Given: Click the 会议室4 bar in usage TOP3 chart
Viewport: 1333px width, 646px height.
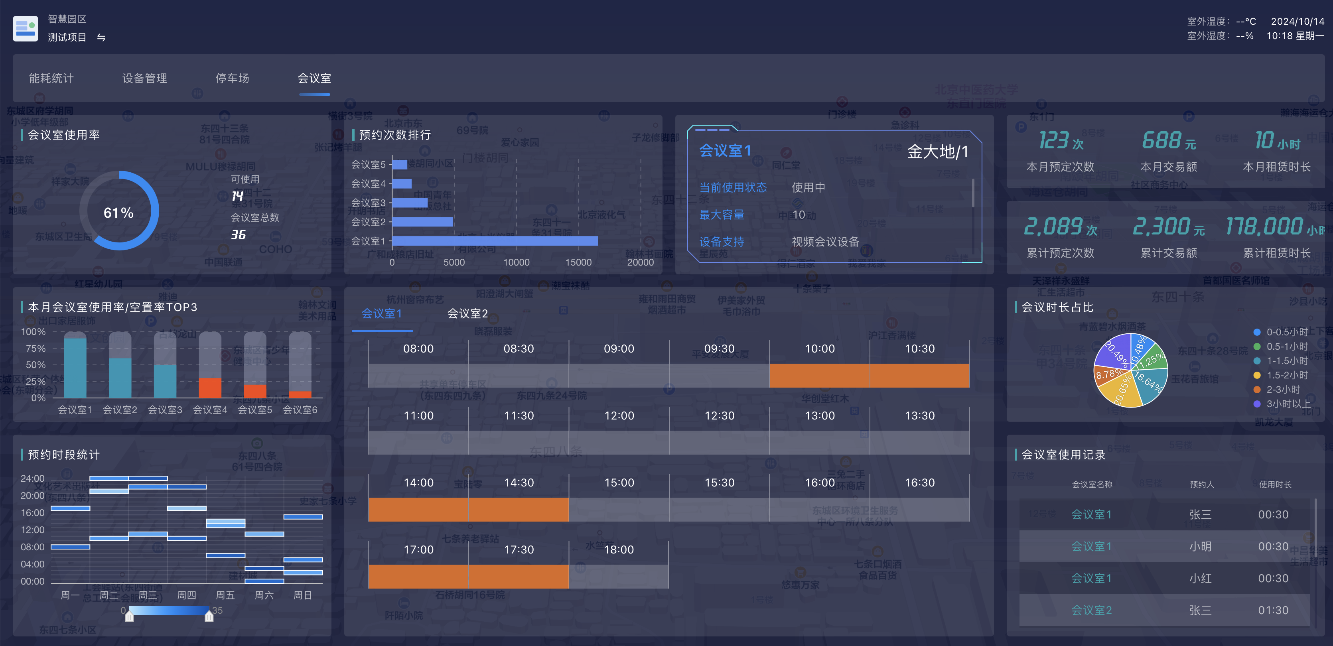Looking at the screenshot, I should click(210, 387).
